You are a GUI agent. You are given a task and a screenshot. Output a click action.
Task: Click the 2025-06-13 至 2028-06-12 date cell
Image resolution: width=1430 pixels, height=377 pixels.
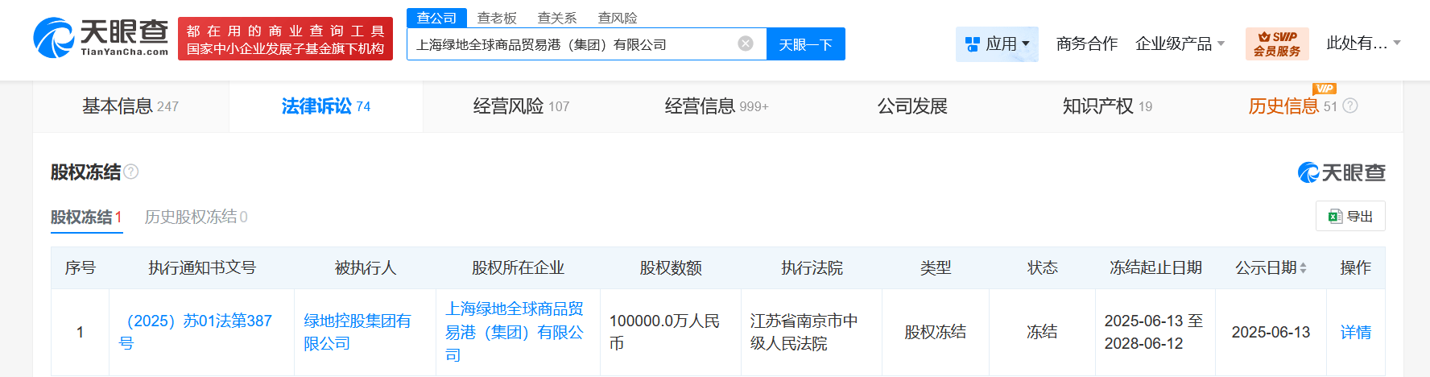click(x=1154, y=332)
